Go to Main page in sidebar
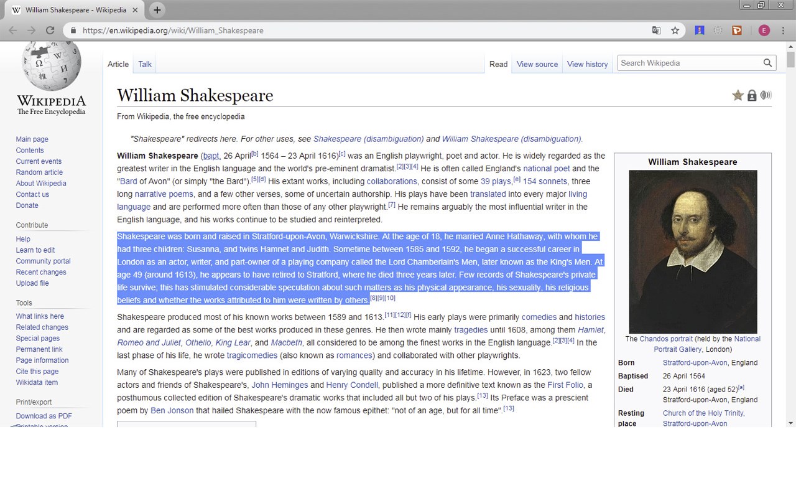Viewport: 796px width, 498px height. point(32,139)
